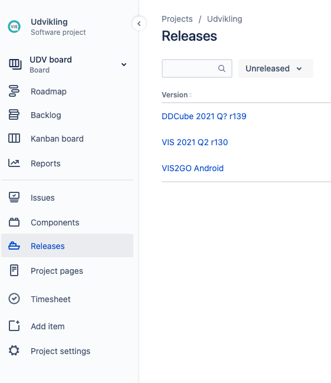Click the Udvikling project title

click(x=49, y=22)
